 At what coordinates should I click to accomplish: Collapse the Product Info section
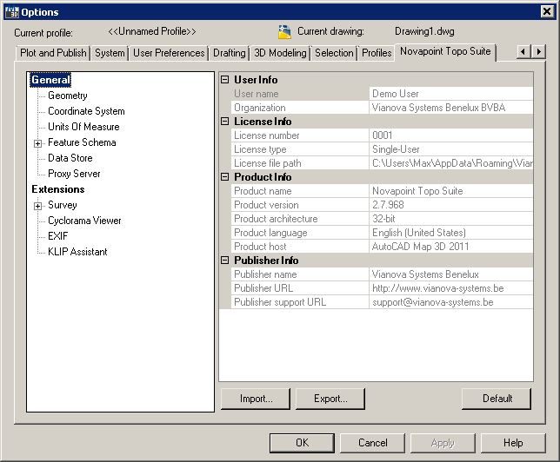(x=224, y=177)
